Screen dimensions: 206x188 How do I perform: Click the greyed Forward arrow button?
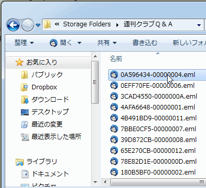click(x=27, y=25)
